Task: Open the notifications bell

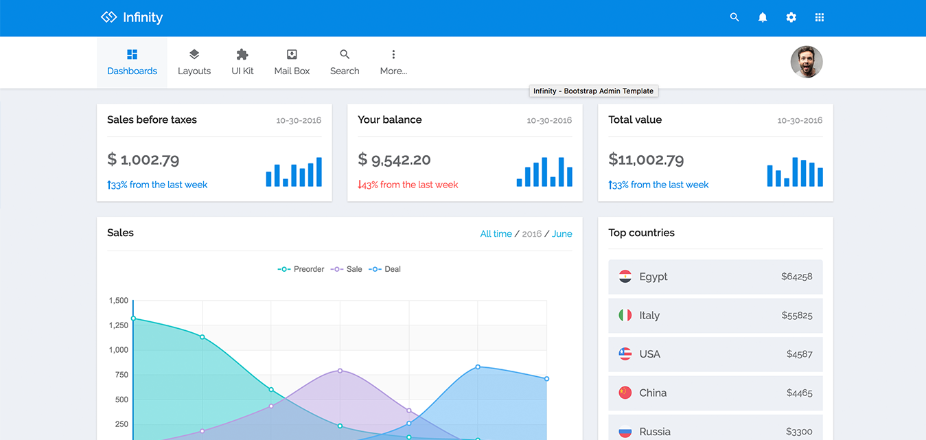Action: (x=763, y=17)
